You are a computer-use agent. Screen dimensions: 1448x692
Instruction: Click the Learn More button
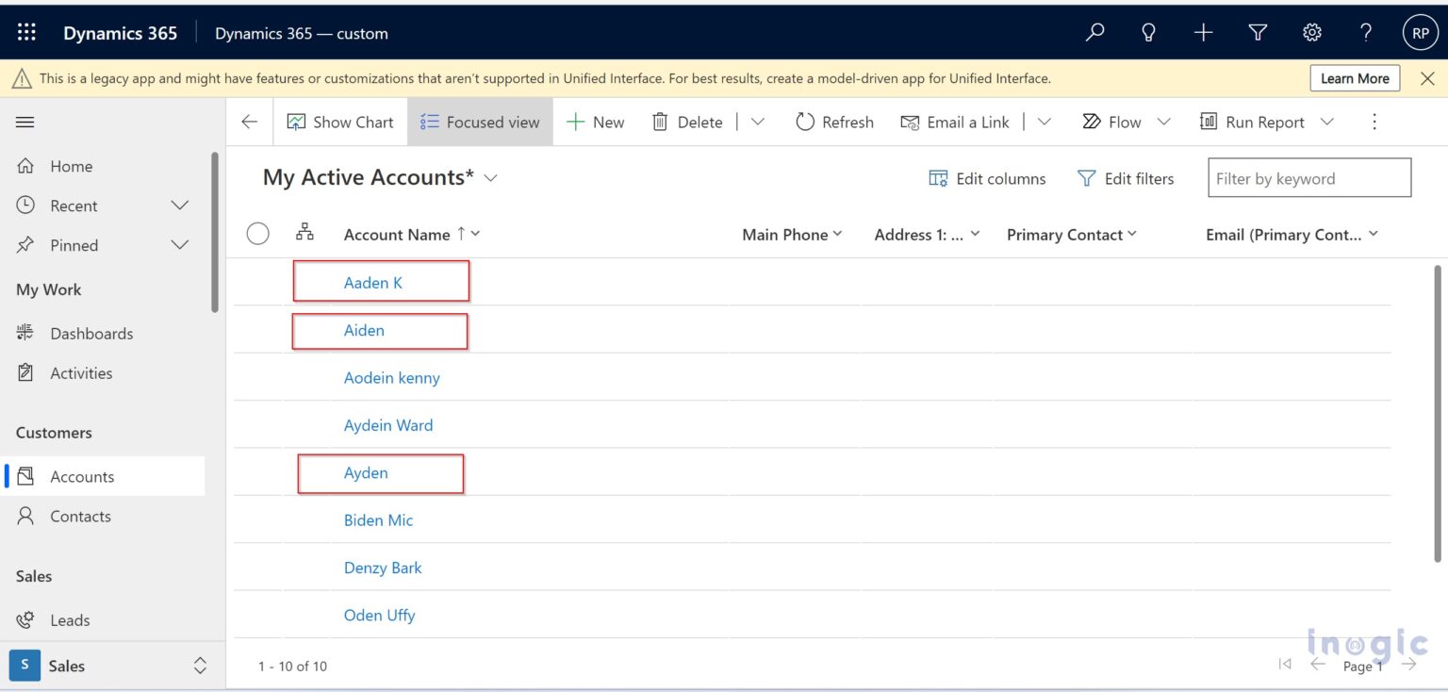click(x=1355, y=78)
